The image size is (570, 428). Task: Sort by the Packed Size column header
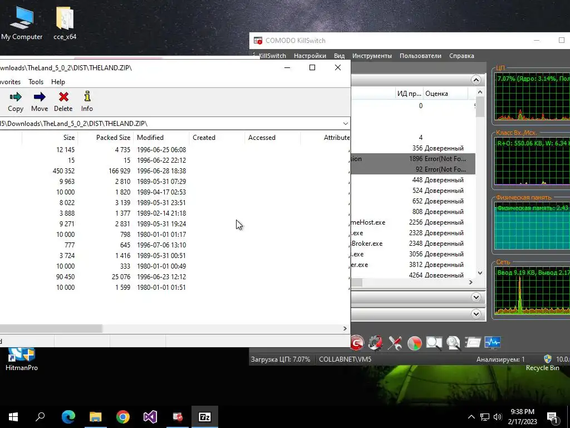tap(106, 138)
